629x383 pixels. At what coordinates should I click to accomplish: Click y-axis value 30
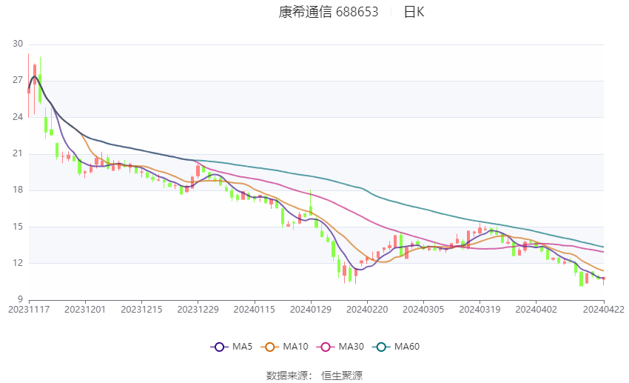point(18,44)
